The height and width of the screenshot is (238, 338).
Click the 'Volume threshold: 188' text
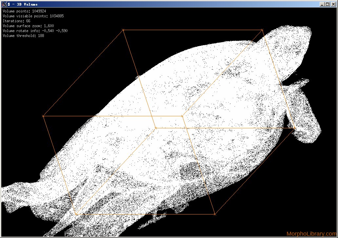(x=23, y=36)
